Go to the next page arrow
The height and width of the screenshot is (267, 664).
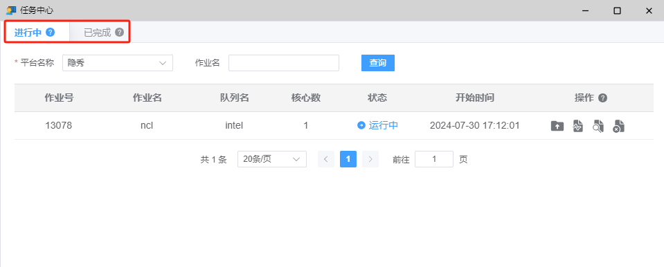point(370,159)
